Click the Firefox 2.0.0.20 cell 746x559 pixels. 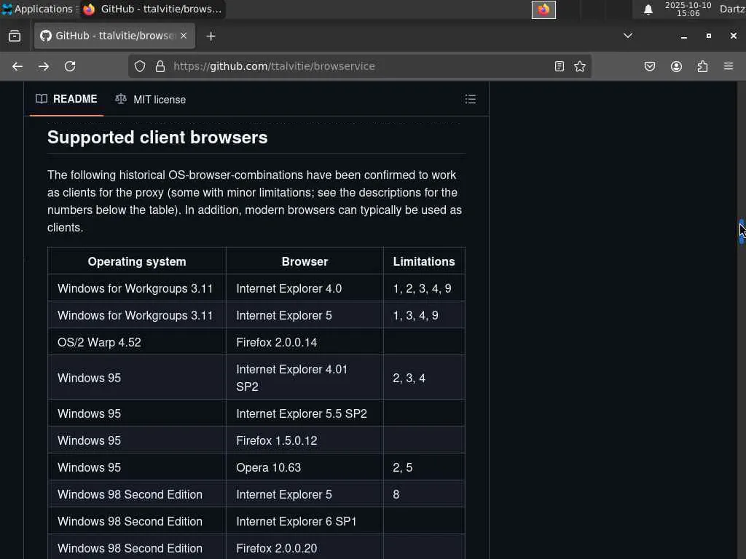tap(305, 548)
